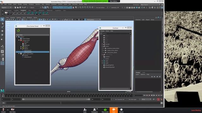Click the first white shelf icon
Screen dimensions: 202x113
pyautogui.click(x=6, y=13)
